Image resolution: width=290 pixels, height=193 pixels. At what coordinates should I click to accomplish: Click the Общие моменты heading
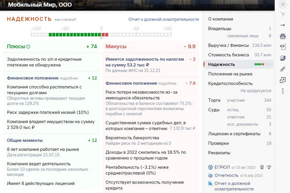pos(25,140)
